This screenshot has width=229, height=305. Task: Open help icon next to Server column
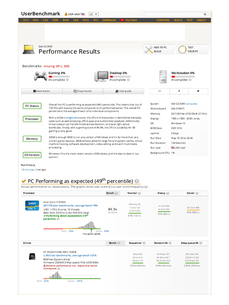pyautogui.click(x=197, y=193)
